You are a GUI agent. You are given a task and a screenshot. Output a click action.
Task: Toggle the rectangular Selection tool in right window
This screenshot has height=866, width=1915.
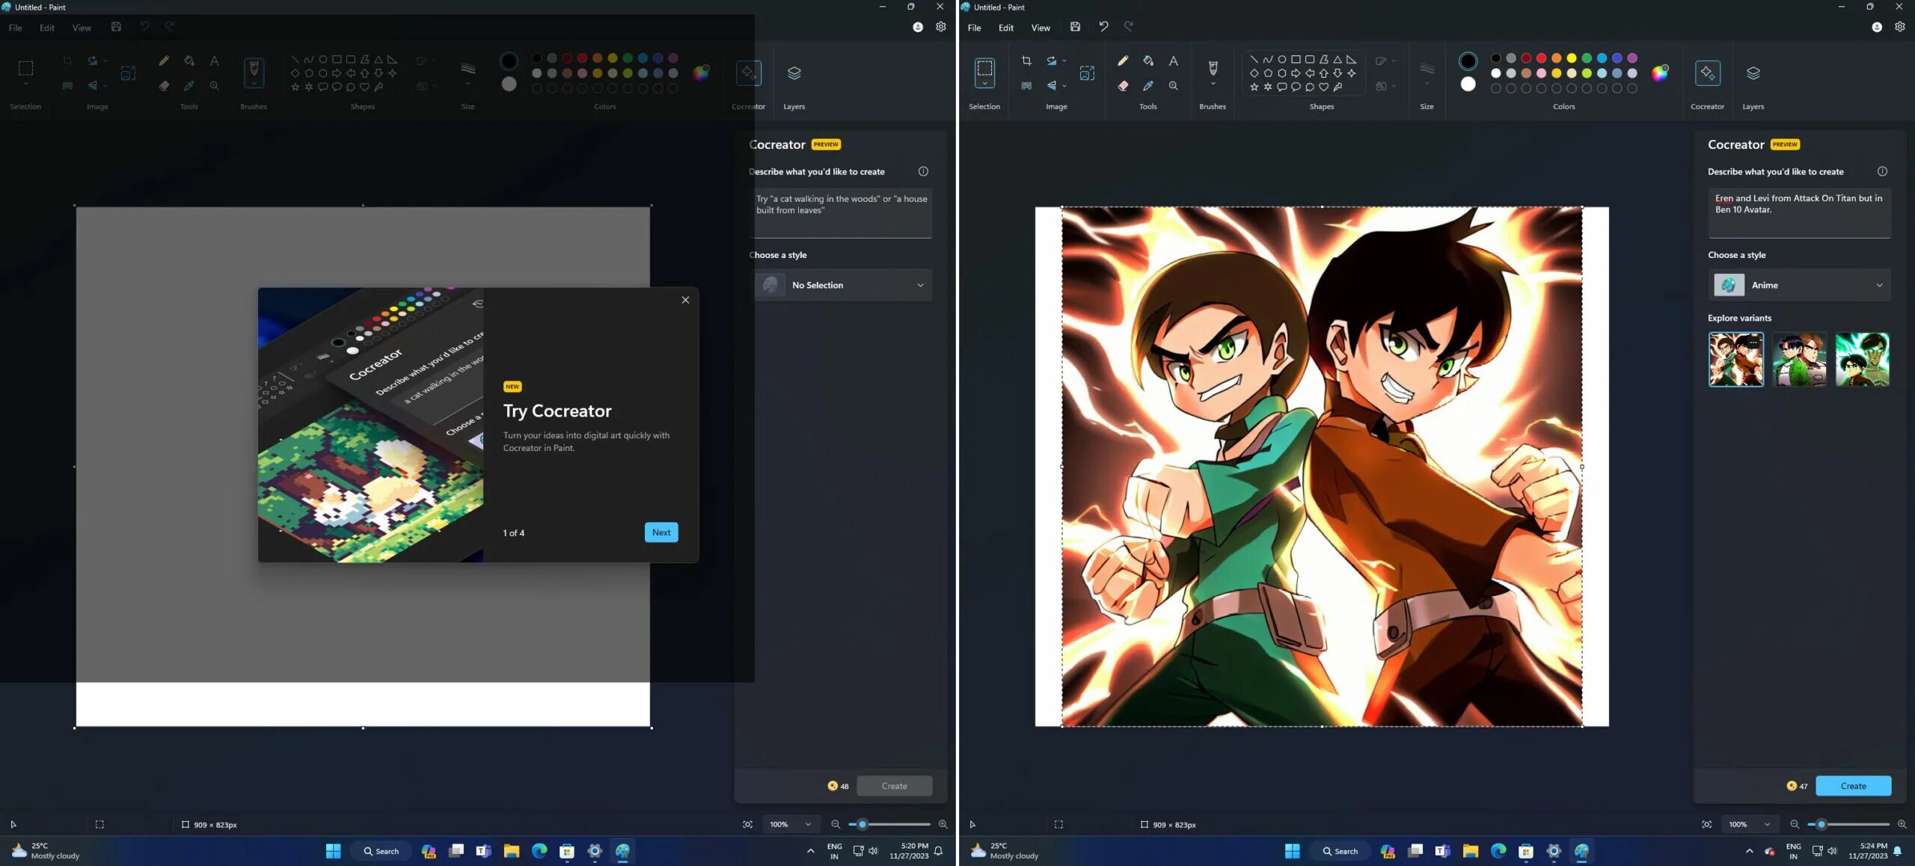[x=984, y=69]
